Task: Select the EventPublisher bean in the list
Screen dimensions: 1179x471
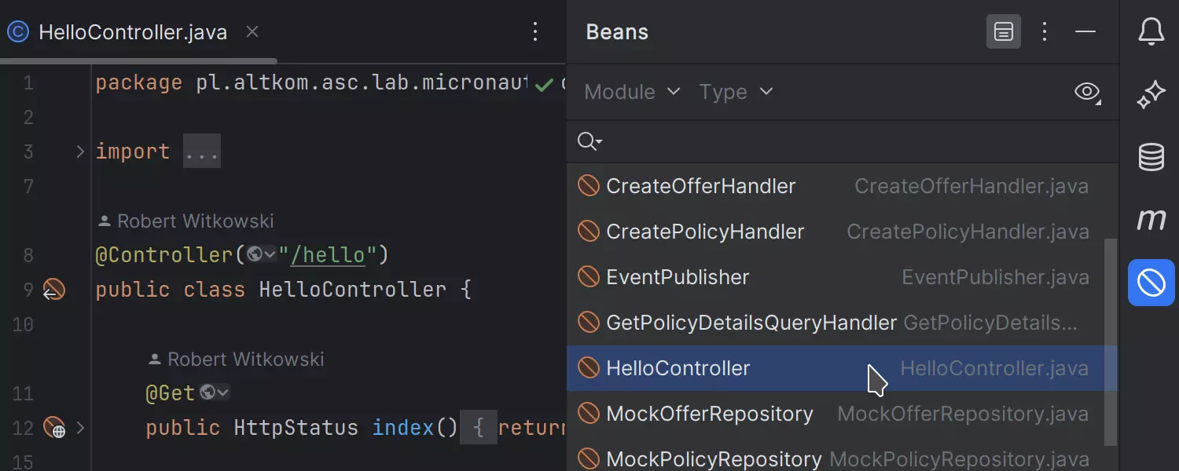Action: coord(678,277)
